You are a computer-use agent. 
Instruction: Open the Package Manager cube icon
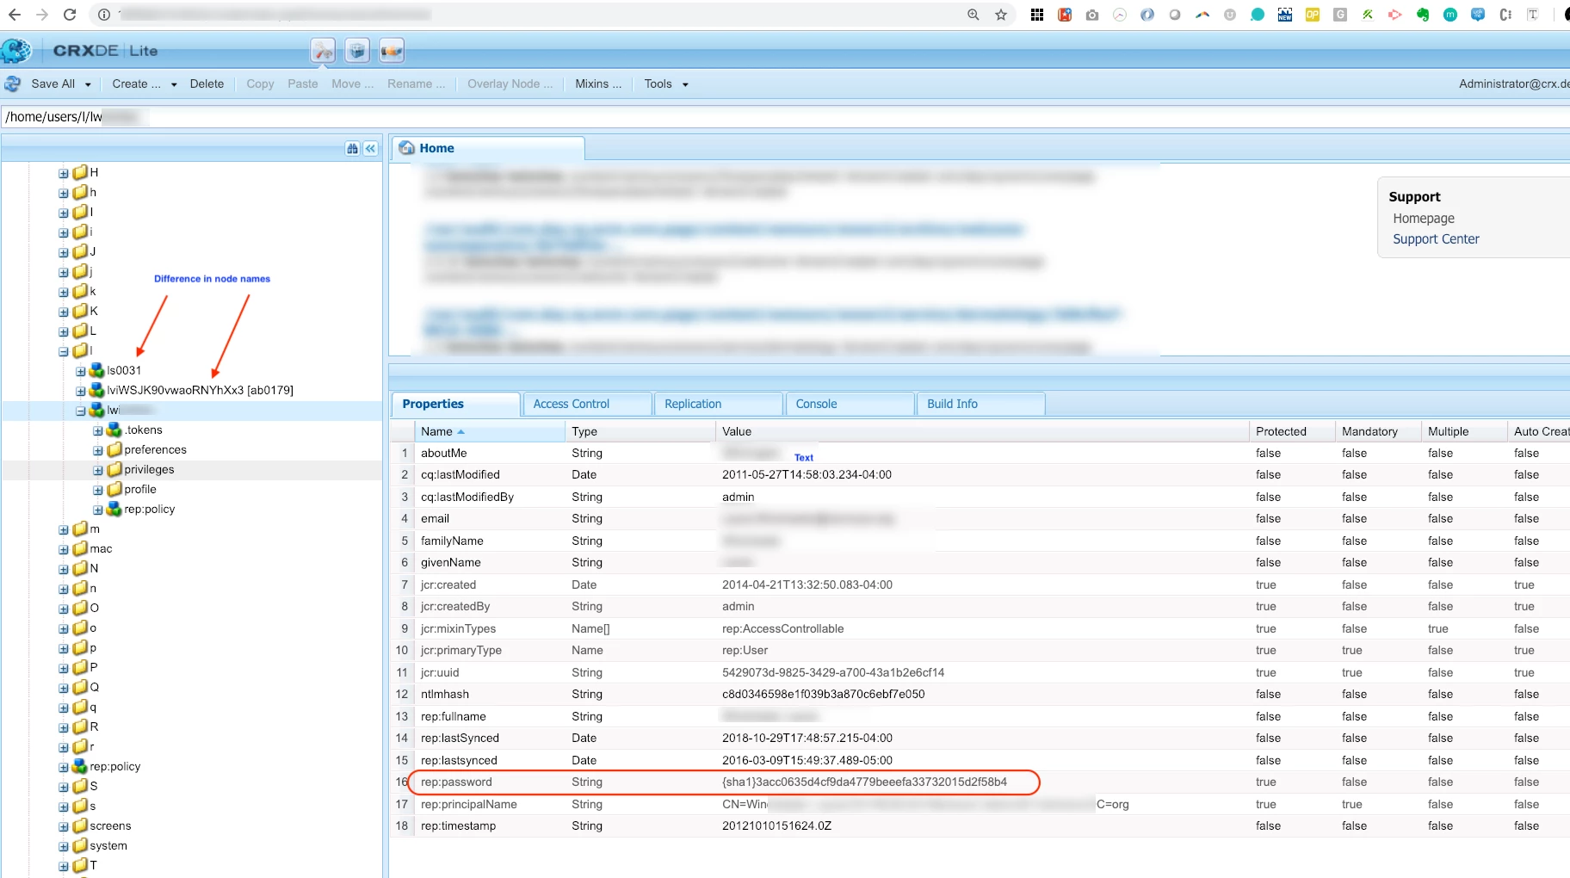point(357,51)
